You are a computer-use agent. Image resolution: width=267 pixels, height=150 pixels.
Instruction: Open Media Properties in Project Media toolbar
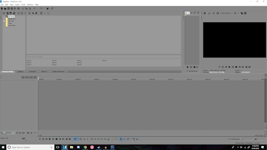click(22, 13)
